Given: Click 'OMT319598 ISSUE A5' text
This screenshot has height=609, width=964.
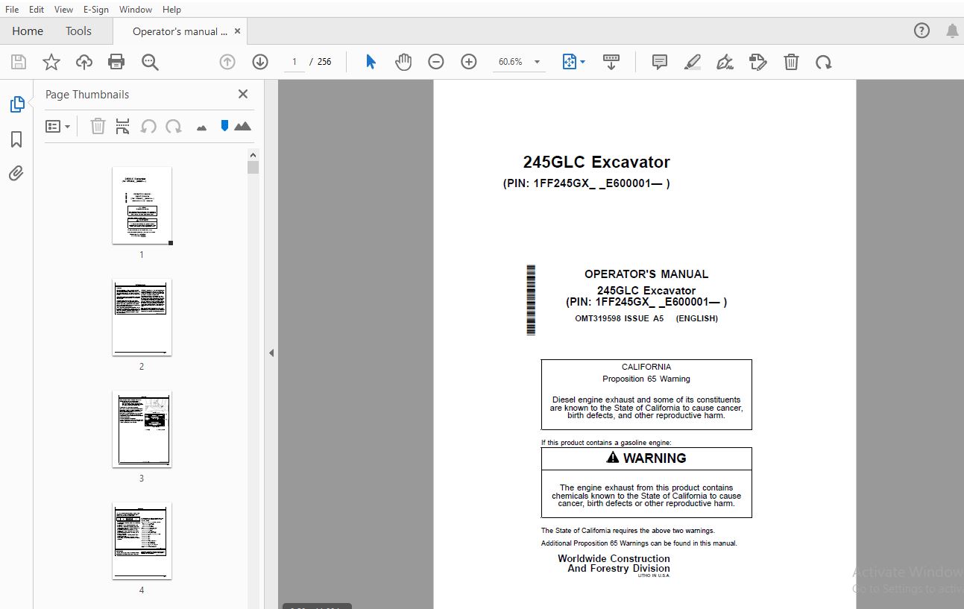Looking at the screenshot, I should 619,318.
